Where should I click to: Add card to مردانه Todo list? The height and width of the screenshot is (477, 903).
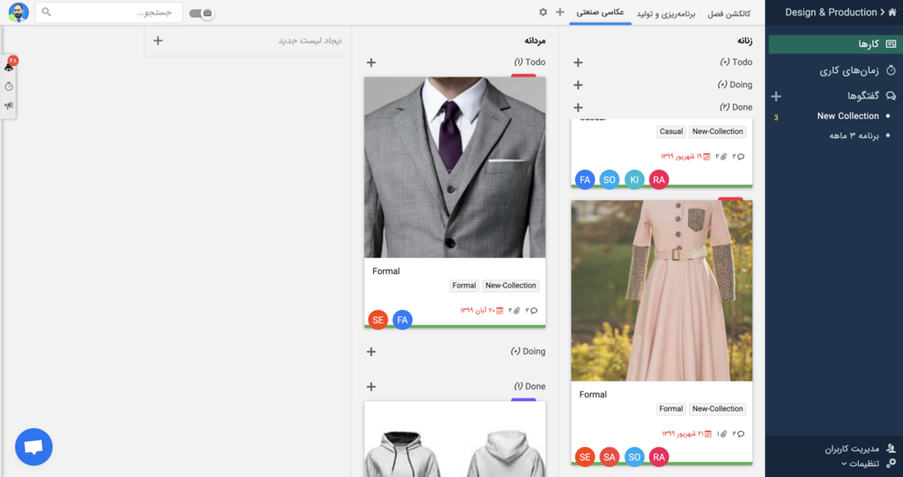tap(371, 62)
